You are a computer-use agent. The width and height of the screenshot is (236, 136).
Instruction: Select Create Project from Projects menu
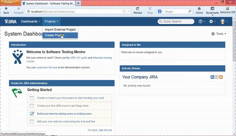(x=54, y=35)
